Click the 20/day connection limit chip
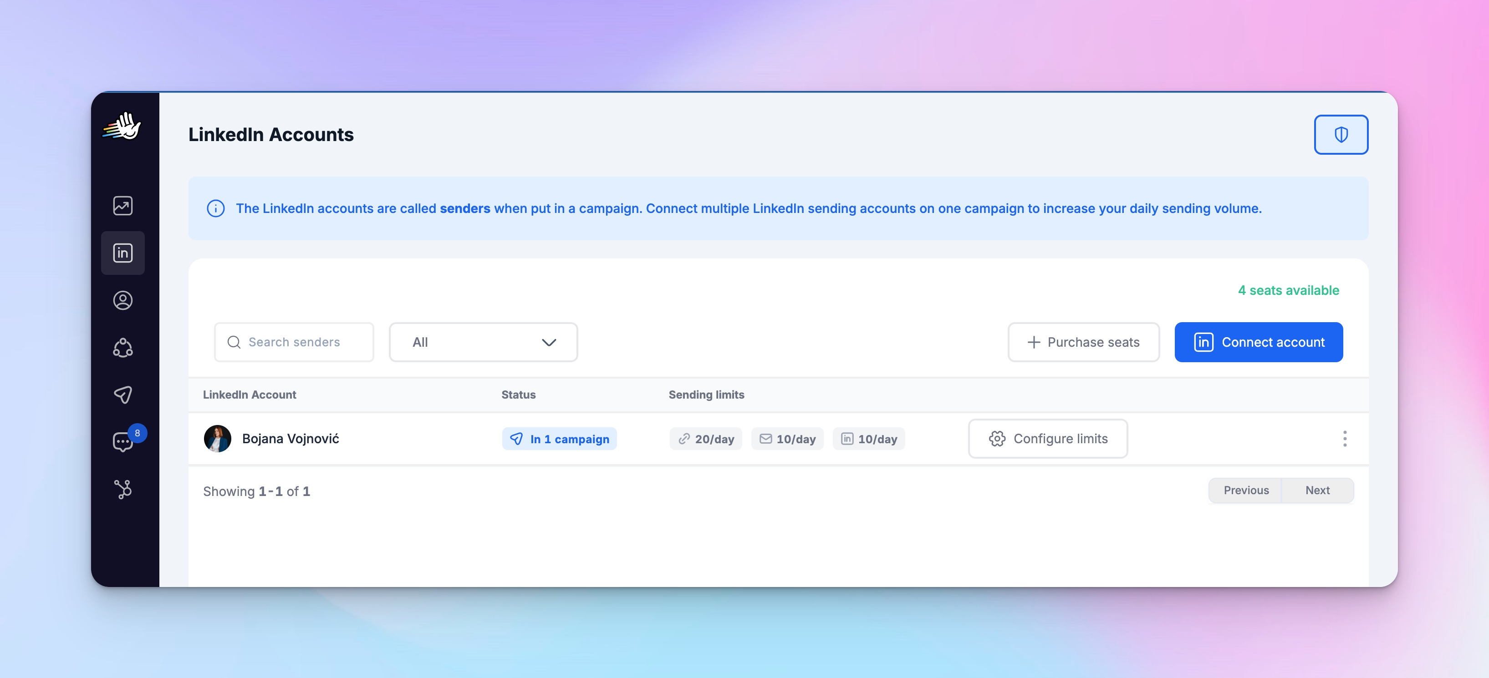 coord(706,439)
